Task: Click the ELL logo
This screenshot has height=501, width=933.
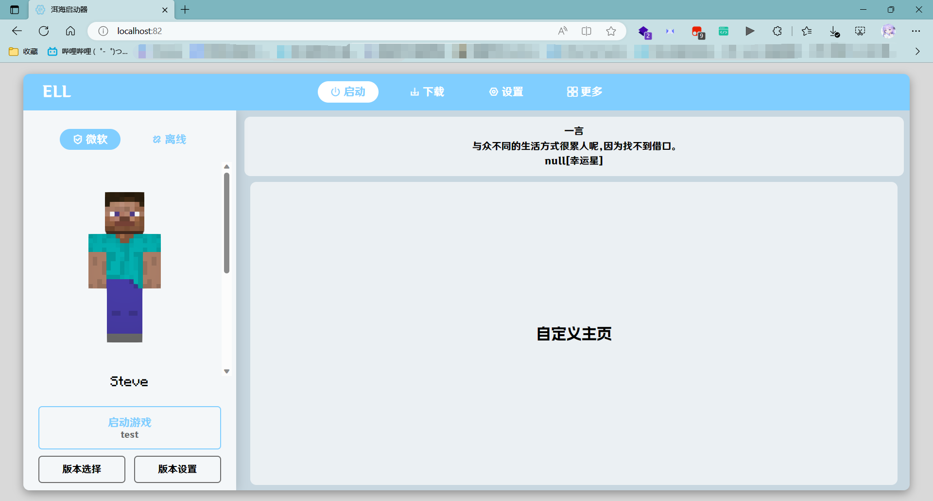Action: tap(57, 91)
